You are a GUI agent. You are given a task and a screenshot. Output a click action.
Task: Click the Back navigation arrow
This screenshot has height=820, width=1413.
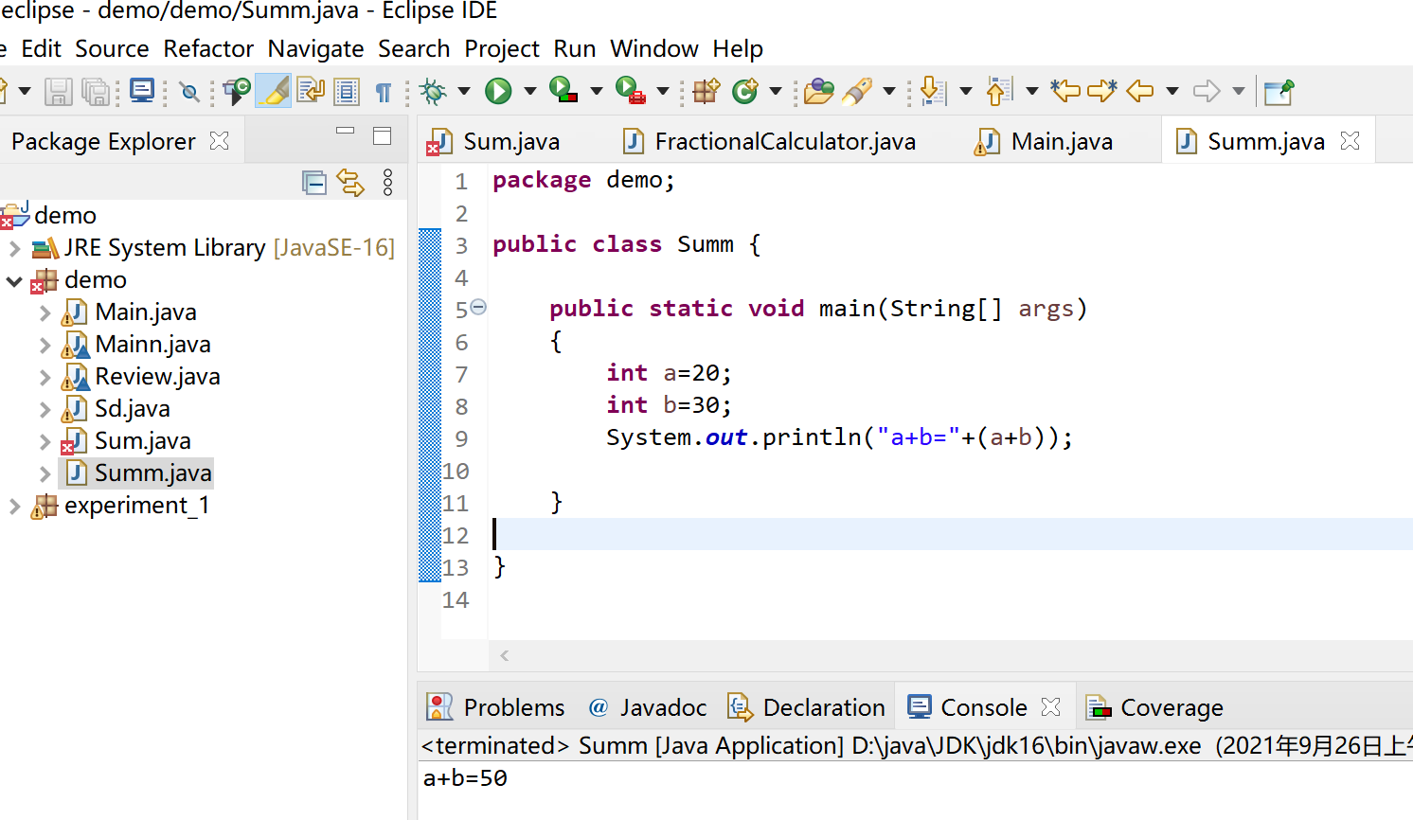(x=1139, y=92)
